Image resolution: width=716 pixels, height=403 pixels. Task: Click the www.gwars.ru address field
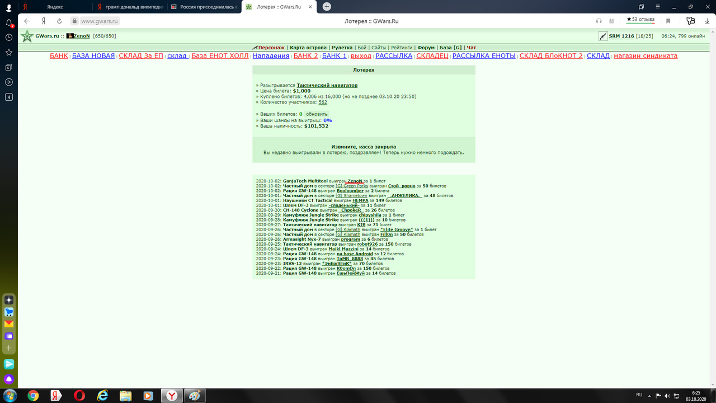pyautogui.click(x=100, y=21)
